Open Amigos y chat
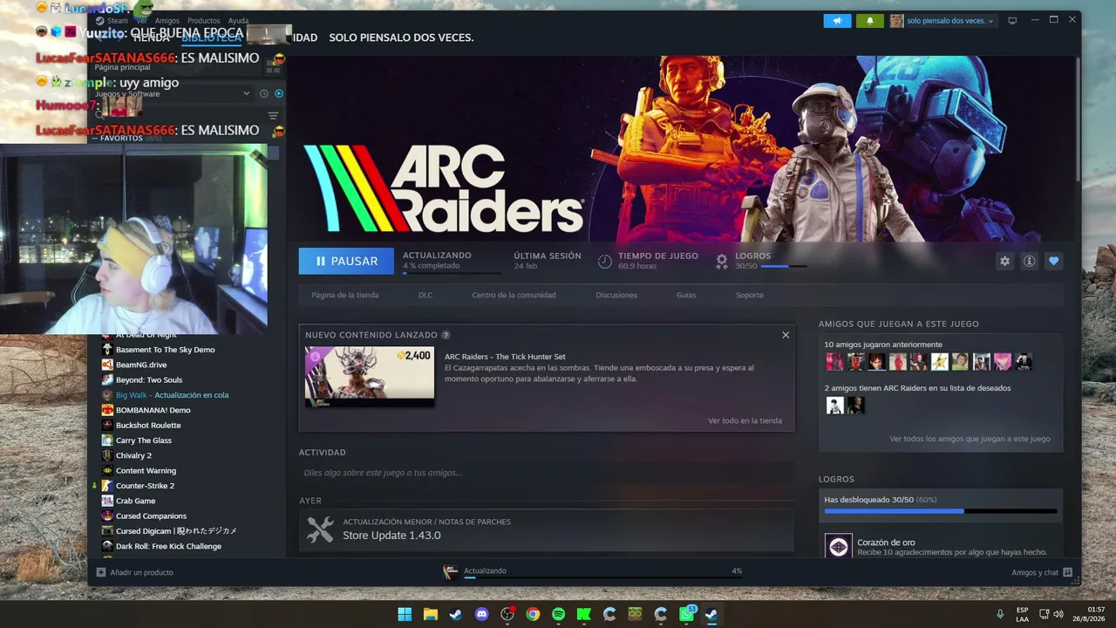Viewport: 1116px width, 628px height. pyautogui.click(x=1042, y=572)
